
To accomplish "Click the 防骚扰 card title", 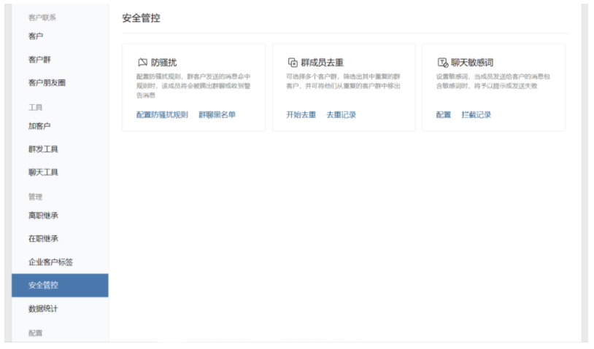I will click(163, 63).
